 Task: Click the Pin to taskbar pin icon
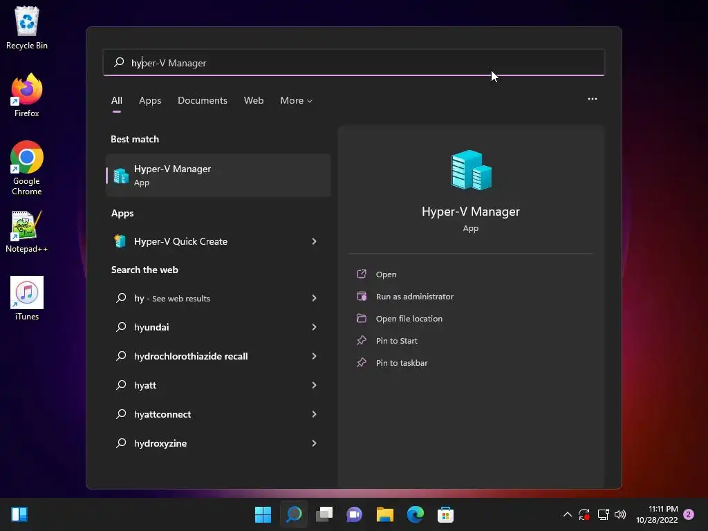(362, 362)
